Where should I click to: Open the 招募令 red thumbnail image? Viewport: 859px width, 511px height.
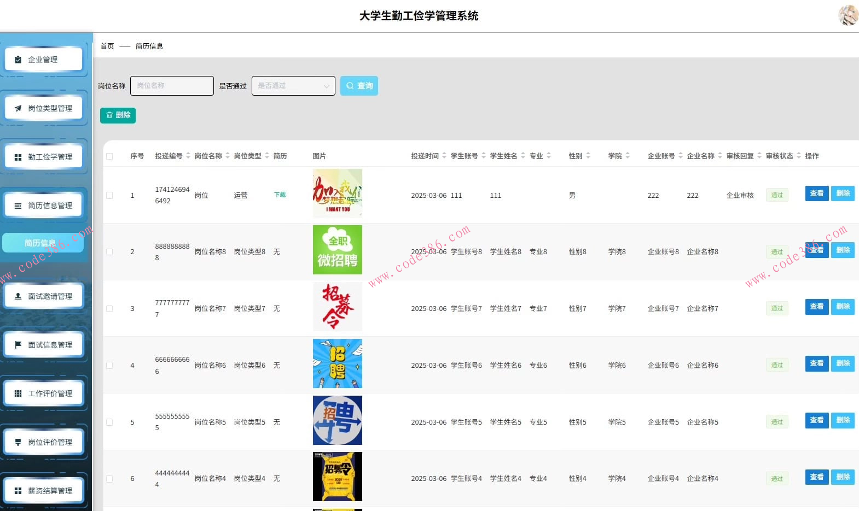[338, 307]
